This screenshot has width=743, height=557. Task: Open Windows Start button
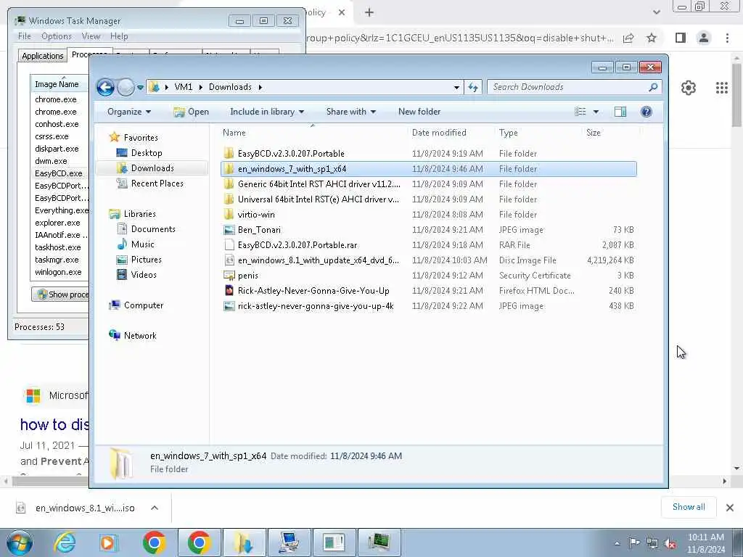click(x=20, y=542)
